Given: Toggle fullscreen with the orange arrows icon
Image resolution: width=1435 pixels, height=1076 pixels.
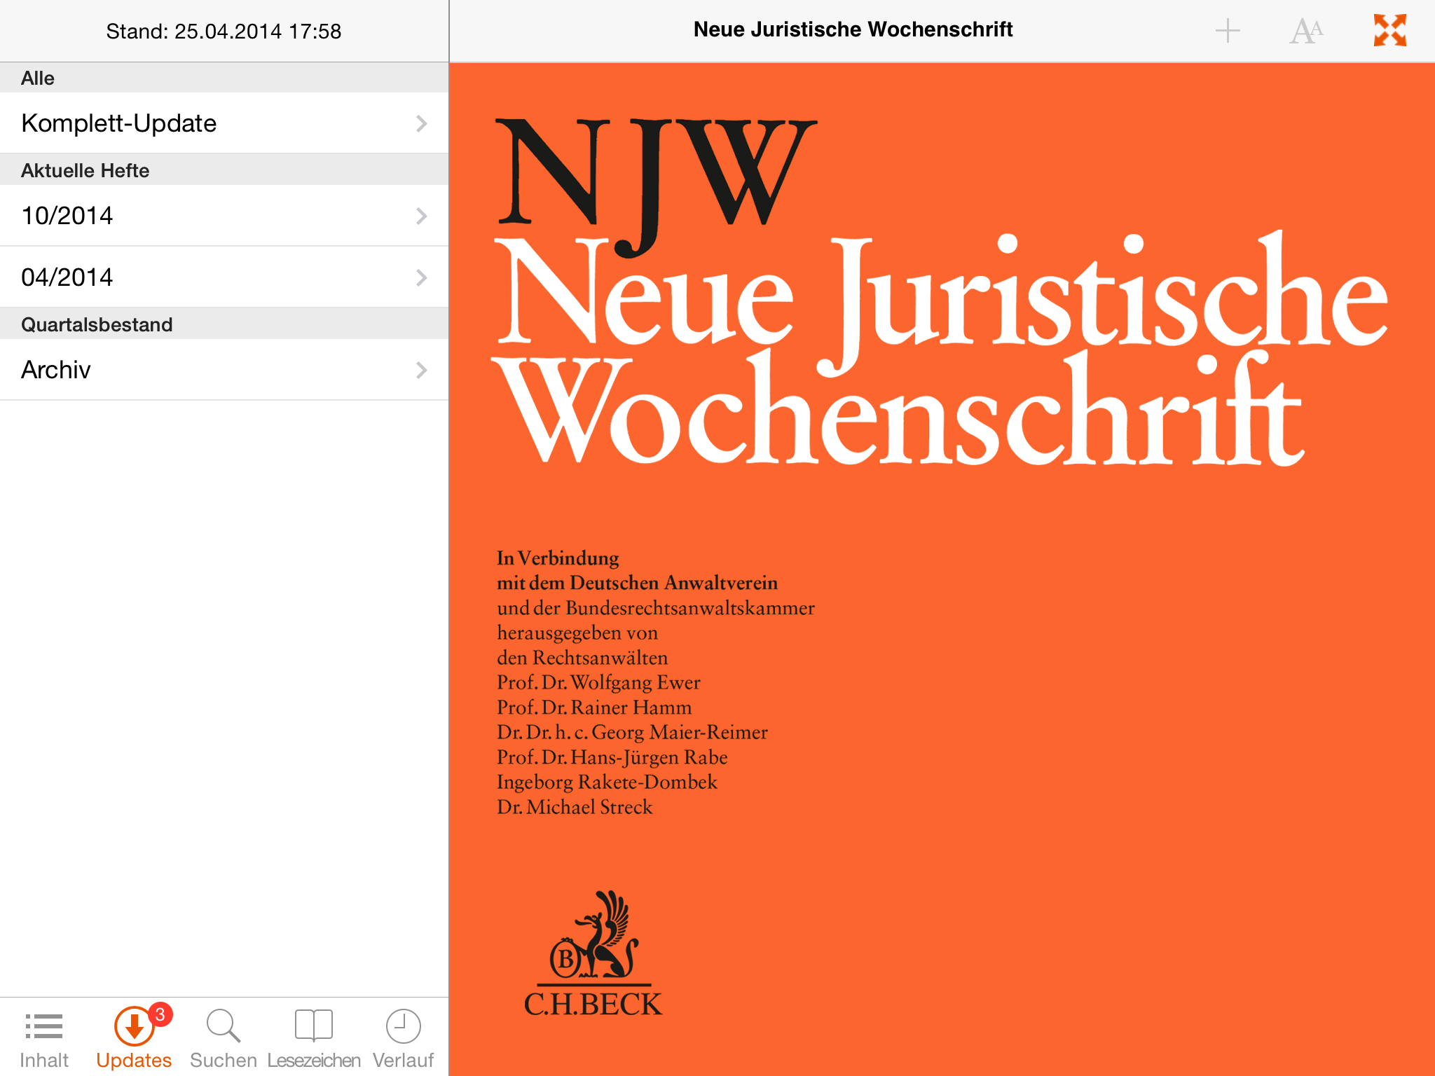Looking at the screenshot, I should click(x=1390, y=30).
